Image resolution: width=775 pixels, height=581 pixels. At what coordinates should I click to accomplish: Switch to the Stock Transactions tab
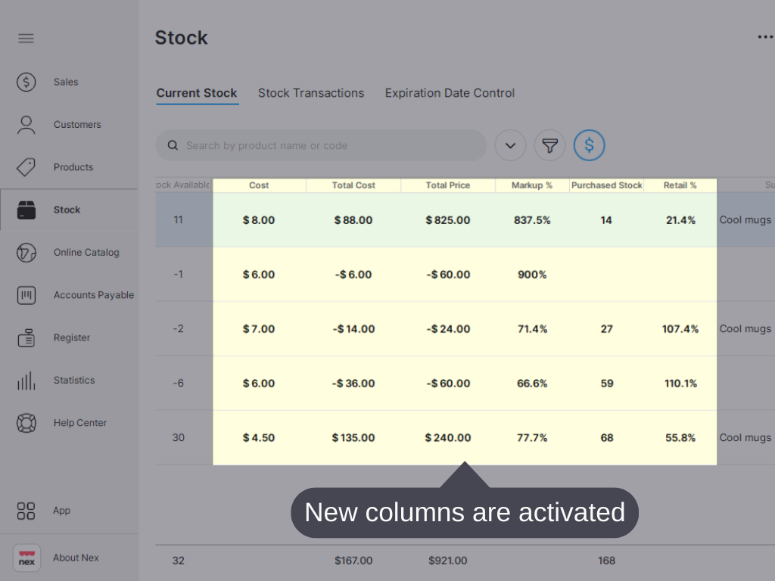(311, 92)
